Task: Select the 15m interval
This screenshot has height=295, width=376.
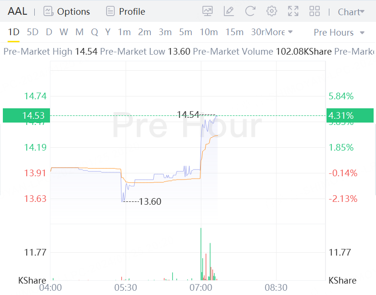Action: coord(234,32)
